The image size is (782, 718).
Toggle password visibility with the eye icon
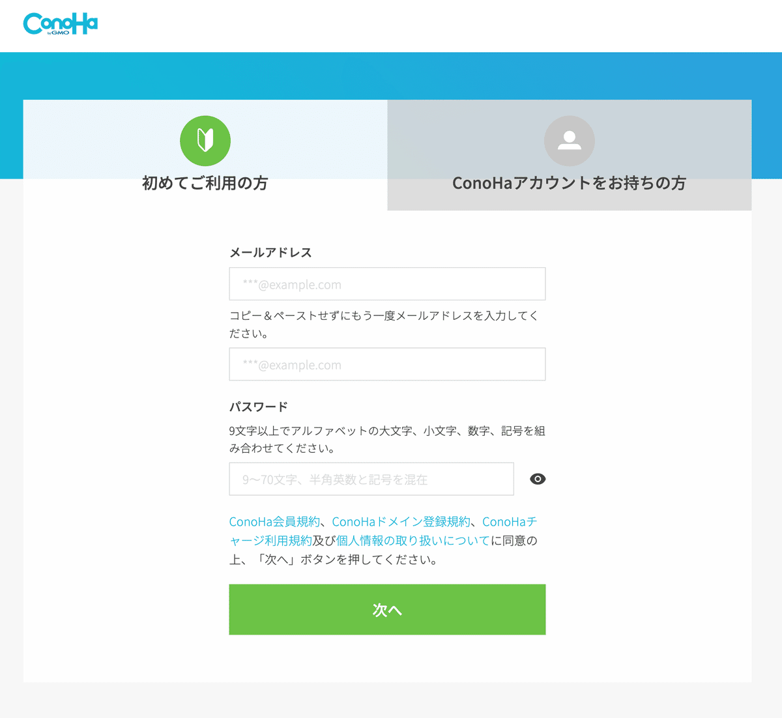tap(538, 479)
